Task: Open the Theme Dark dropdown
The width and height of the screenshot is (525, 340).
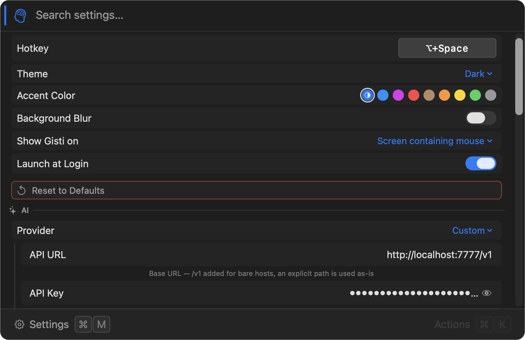Action: tap(478, 74)
